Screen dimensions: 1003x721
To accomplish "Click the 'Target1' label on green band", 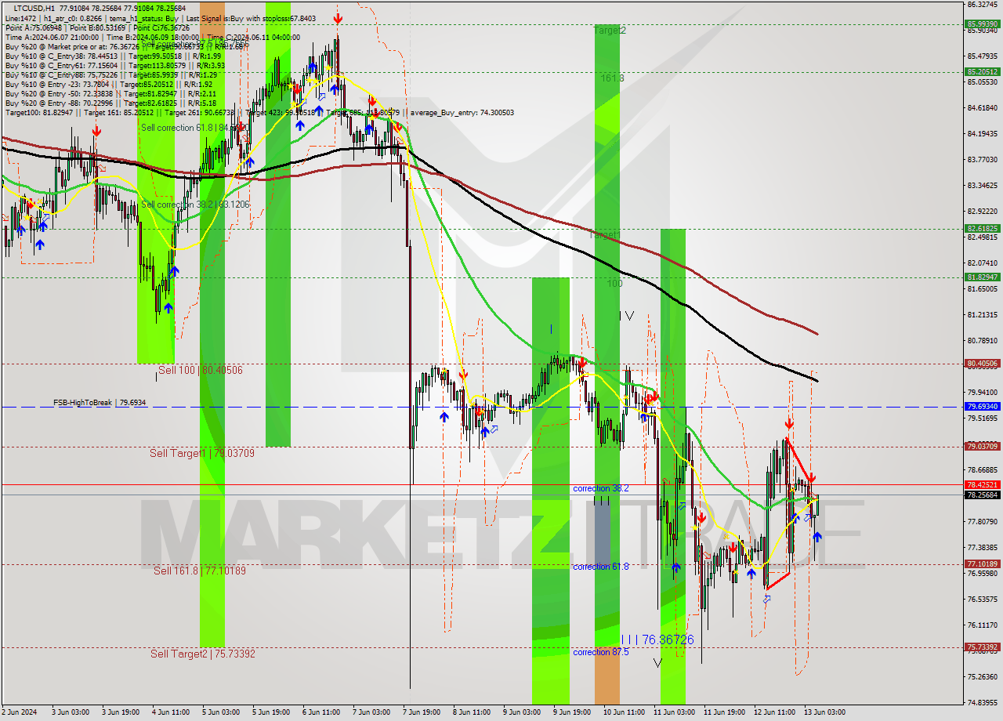I will click(x=604, y=234).
